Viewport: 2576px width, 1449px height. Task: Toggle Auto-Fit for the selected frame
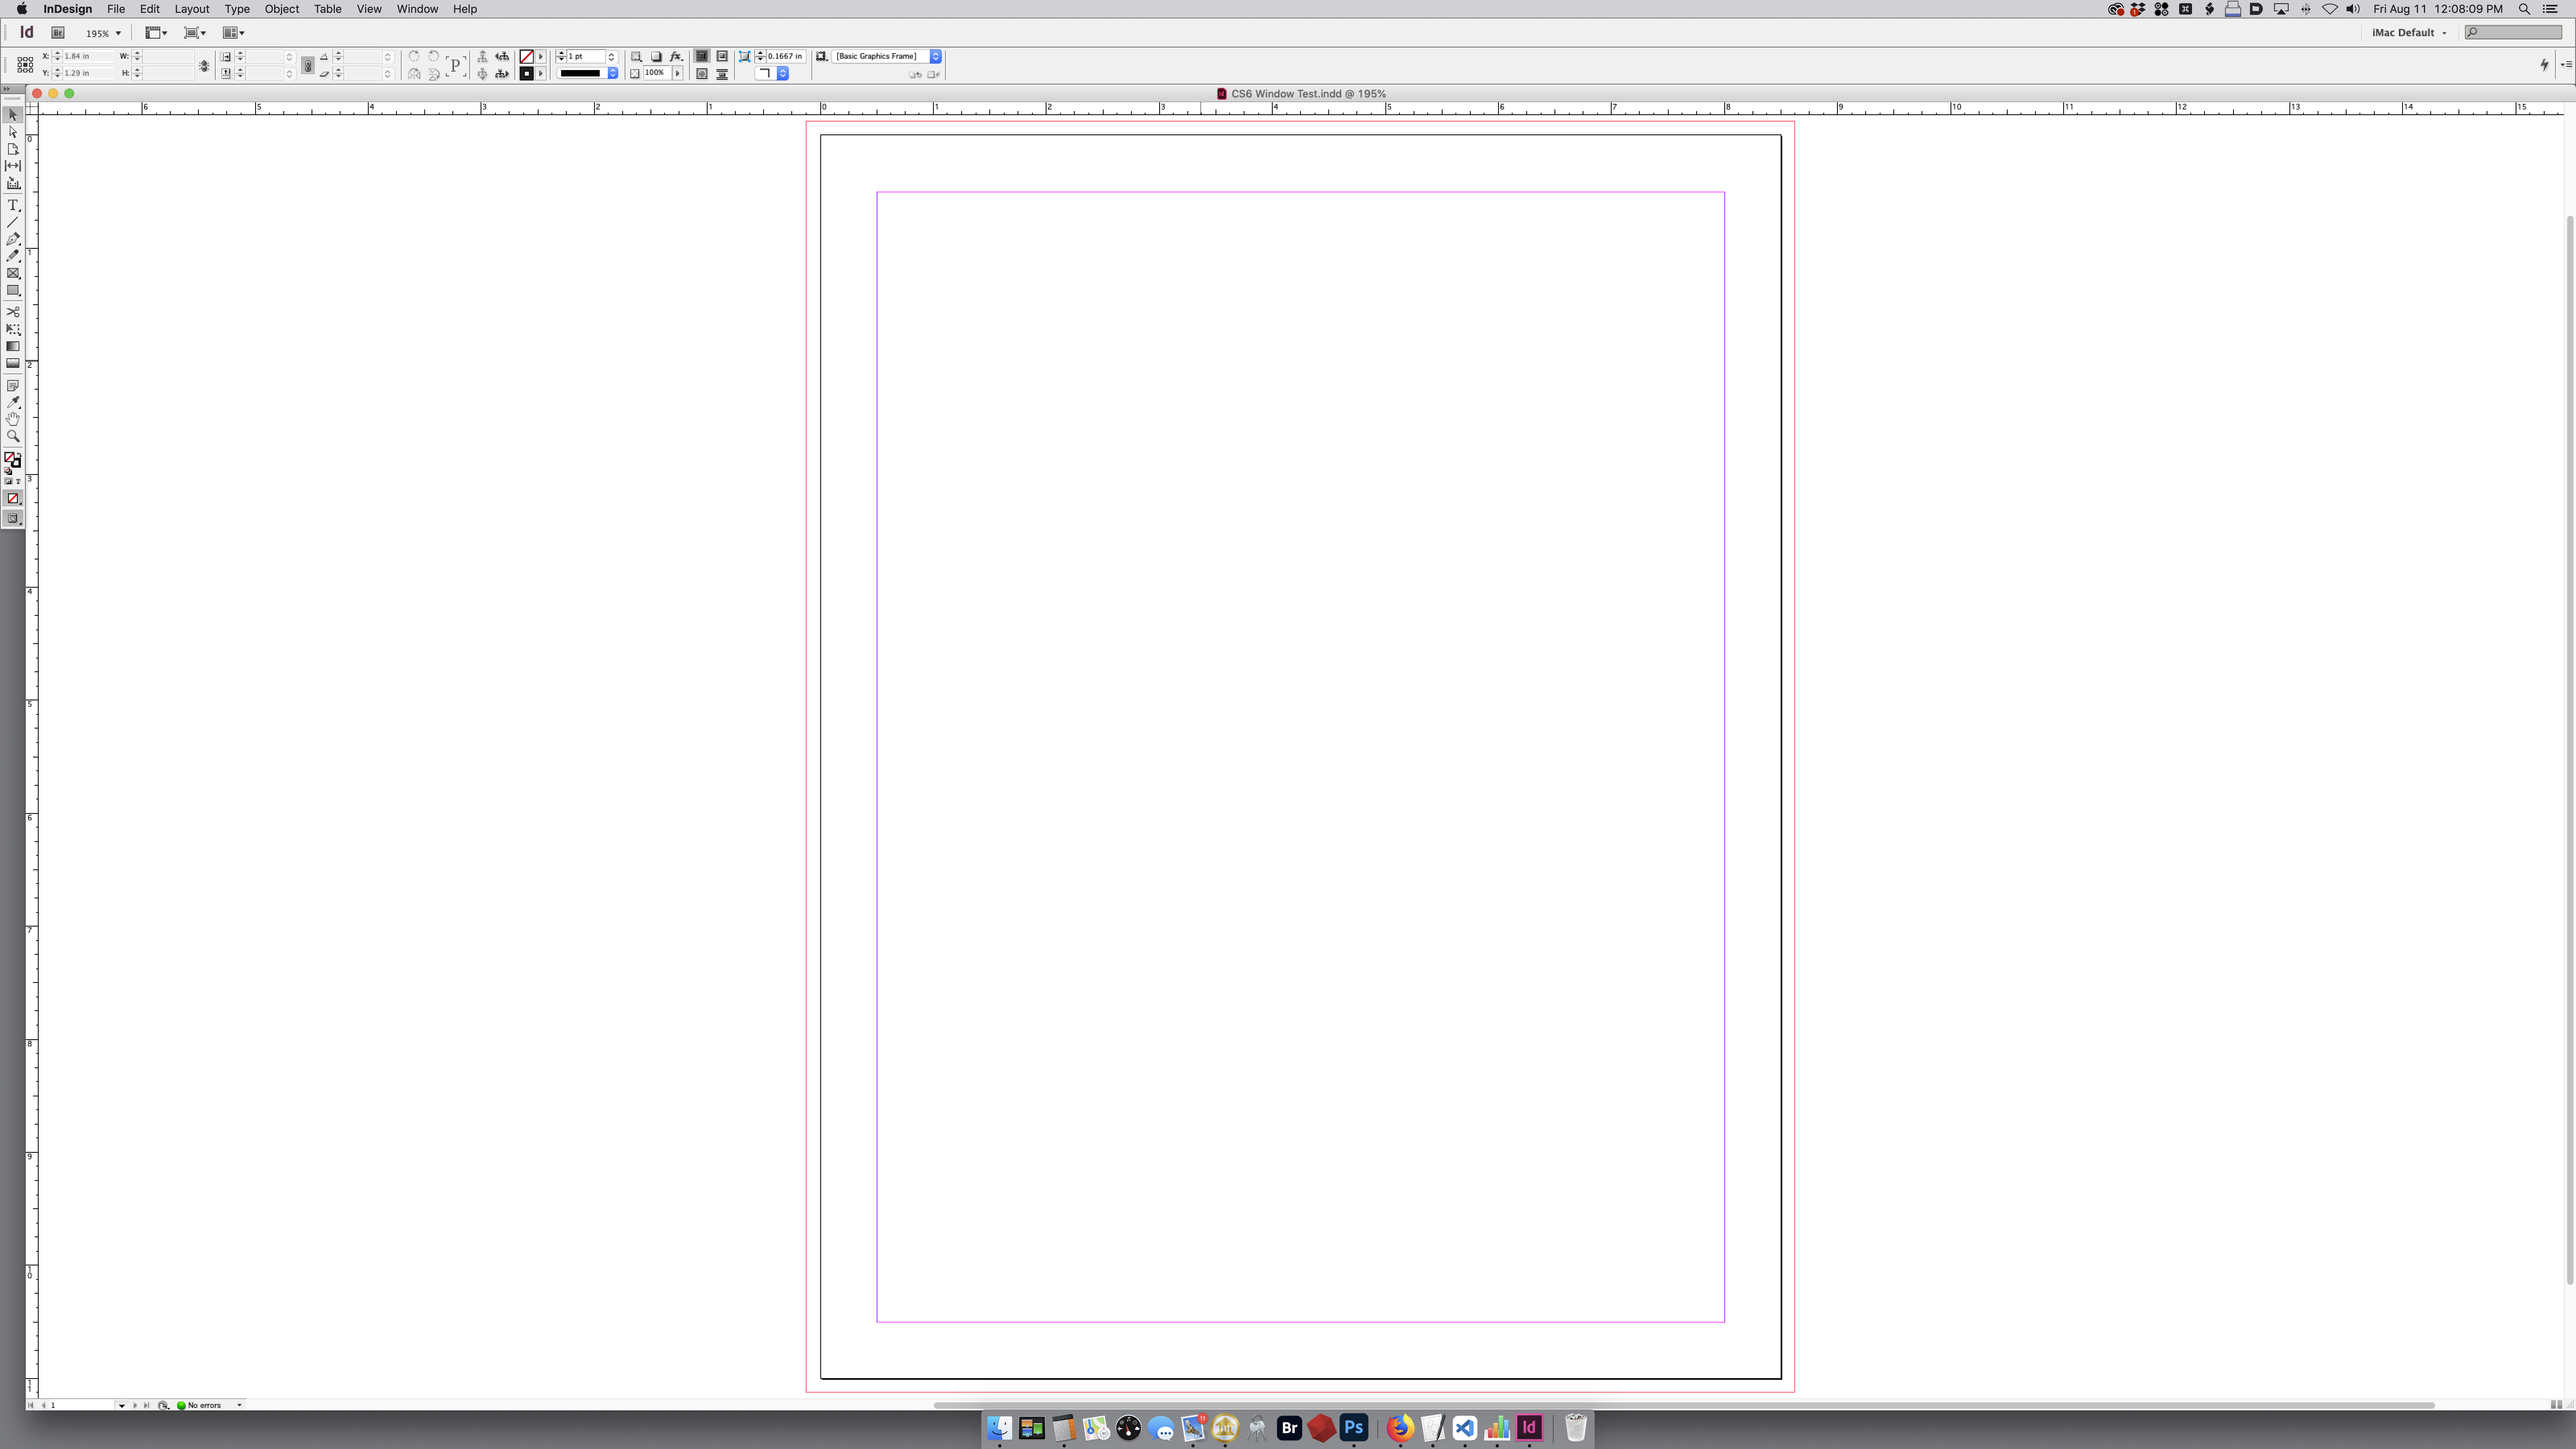(x=745, y=57)
